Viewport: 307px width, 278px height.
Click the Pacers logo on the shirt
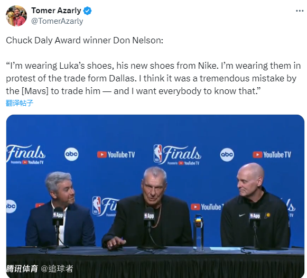267,216
